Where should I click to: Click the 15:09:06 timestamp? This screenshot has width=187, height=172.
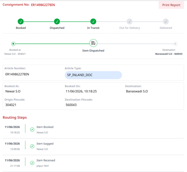coord(15,149)
